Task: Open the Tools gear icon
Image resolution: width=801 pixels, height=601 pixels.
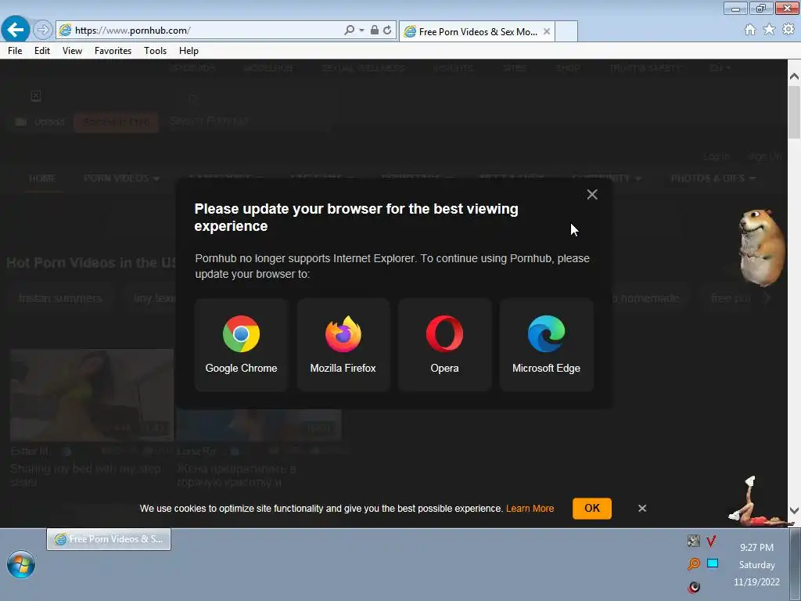Action: 788,30
